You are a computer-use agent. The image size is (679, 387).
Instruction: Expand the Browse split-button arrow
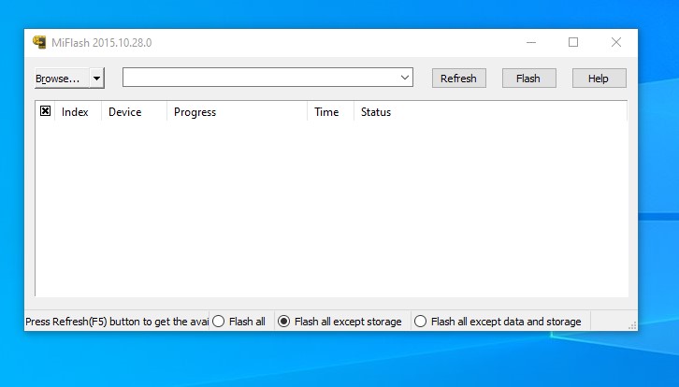(x=97, y=79)
